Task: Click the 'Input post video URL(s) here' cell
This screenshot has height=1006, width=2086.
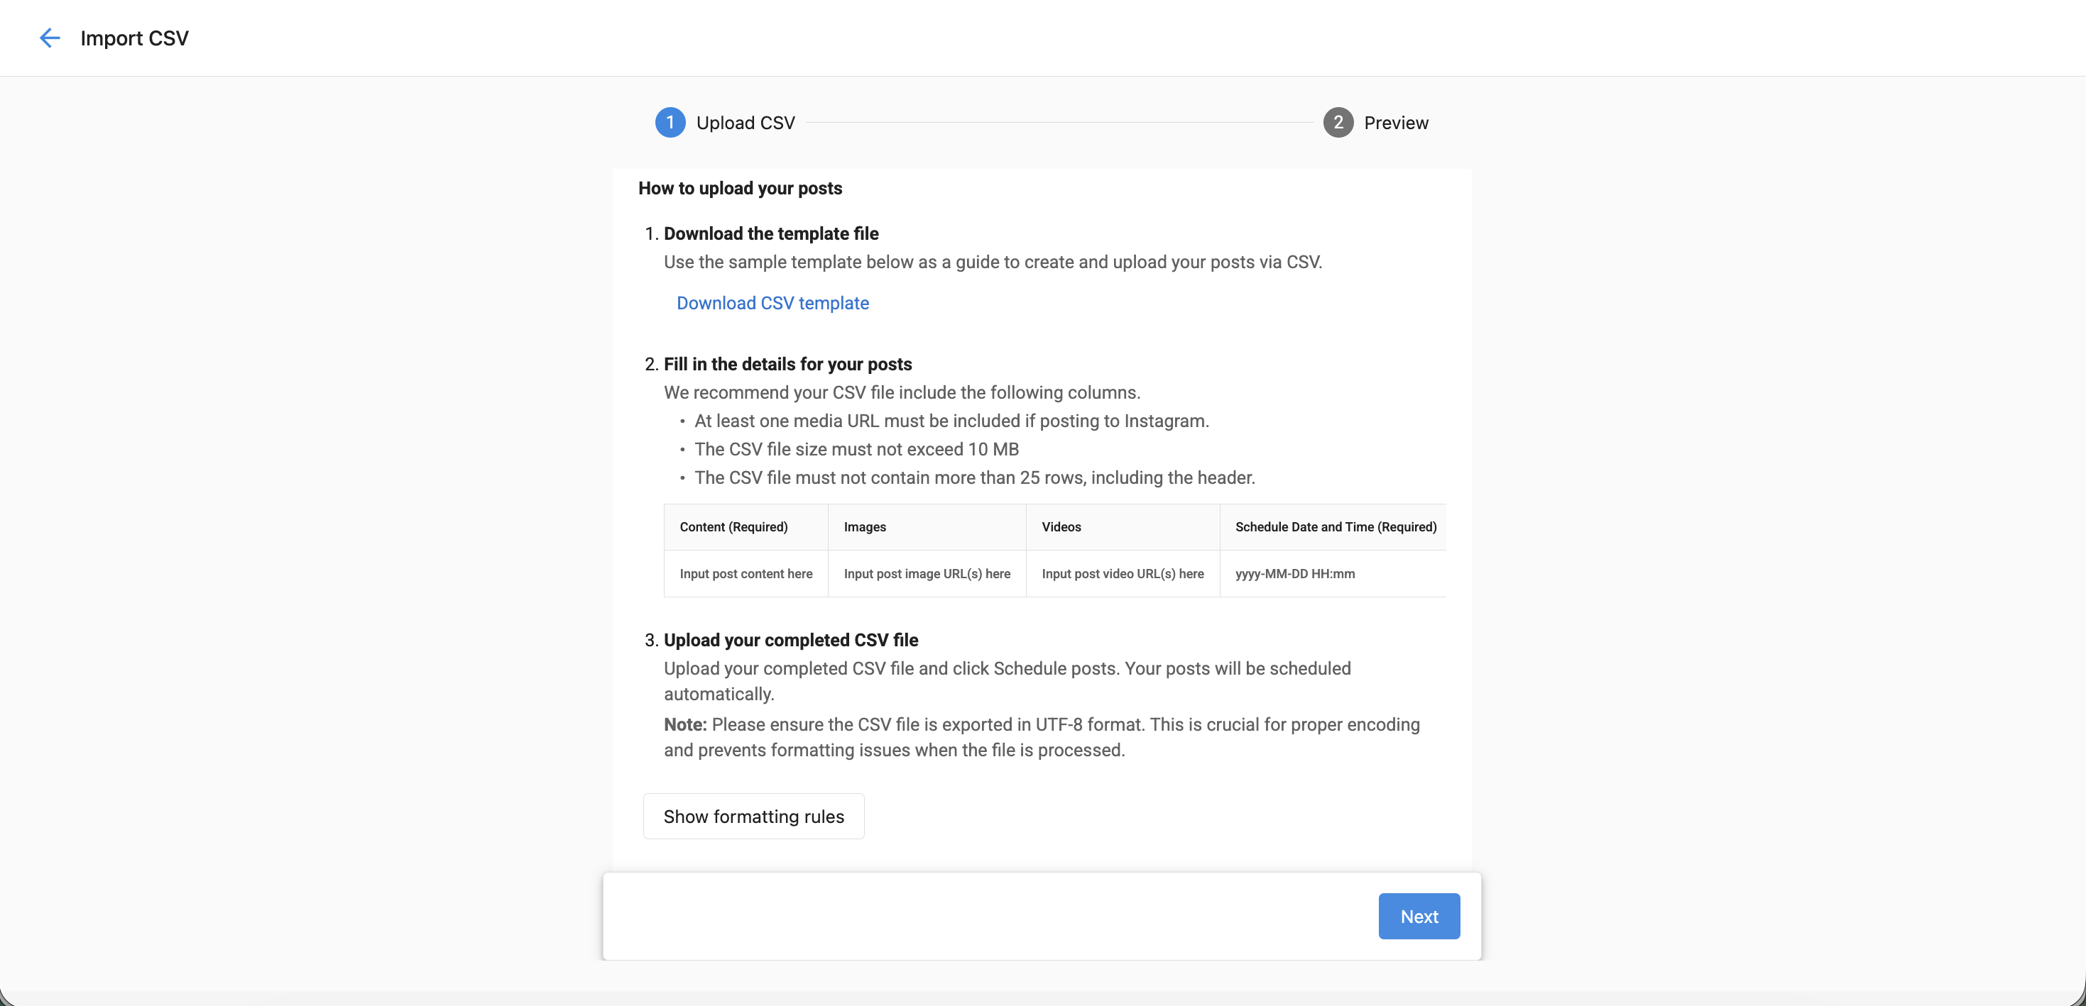Action: (1123, 574)
